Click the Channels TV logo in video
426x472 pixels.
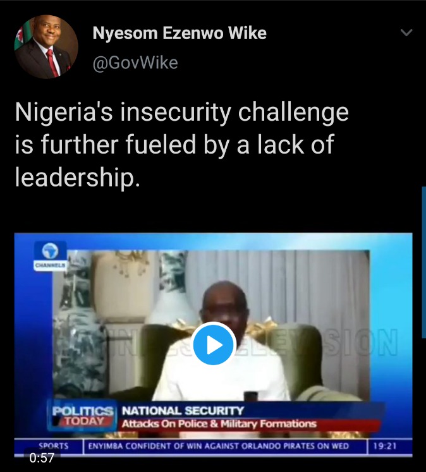click(x=51, y=257)
